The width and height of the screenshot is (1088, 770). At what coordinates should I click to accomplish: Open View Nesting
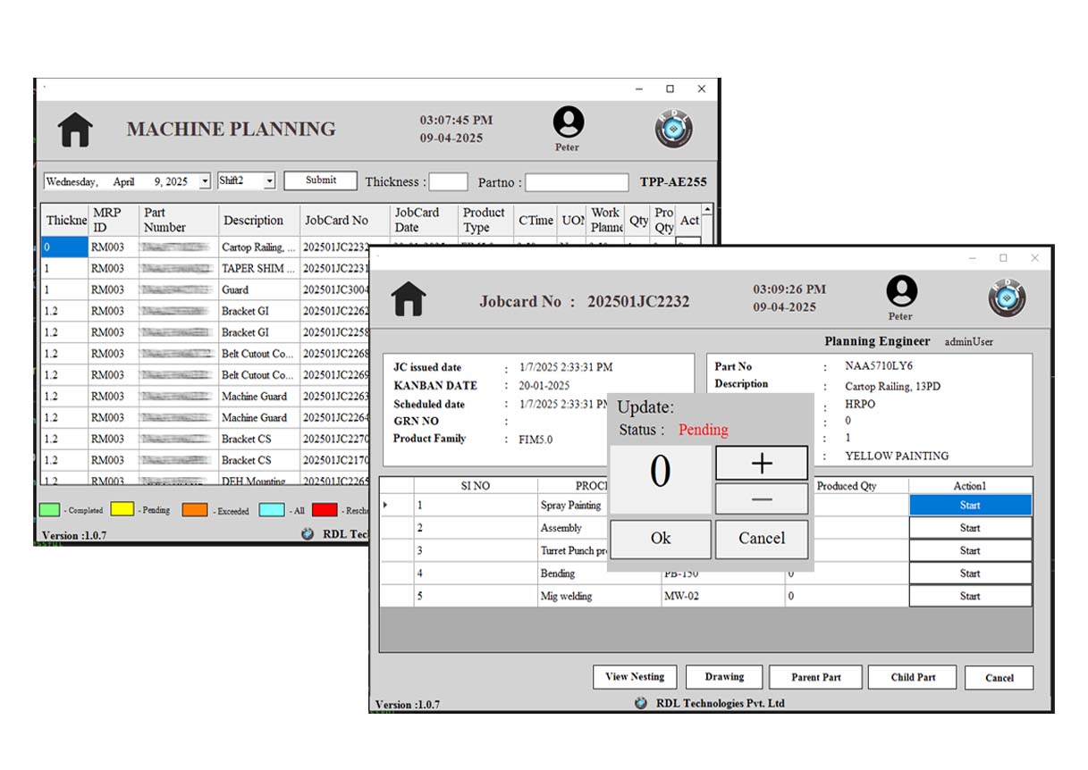pyautogui.click(x=635, y=677)
